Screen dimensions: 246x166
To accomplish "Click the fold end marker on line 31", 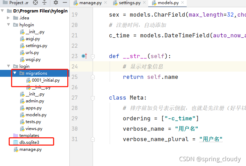I will (93, 139).
